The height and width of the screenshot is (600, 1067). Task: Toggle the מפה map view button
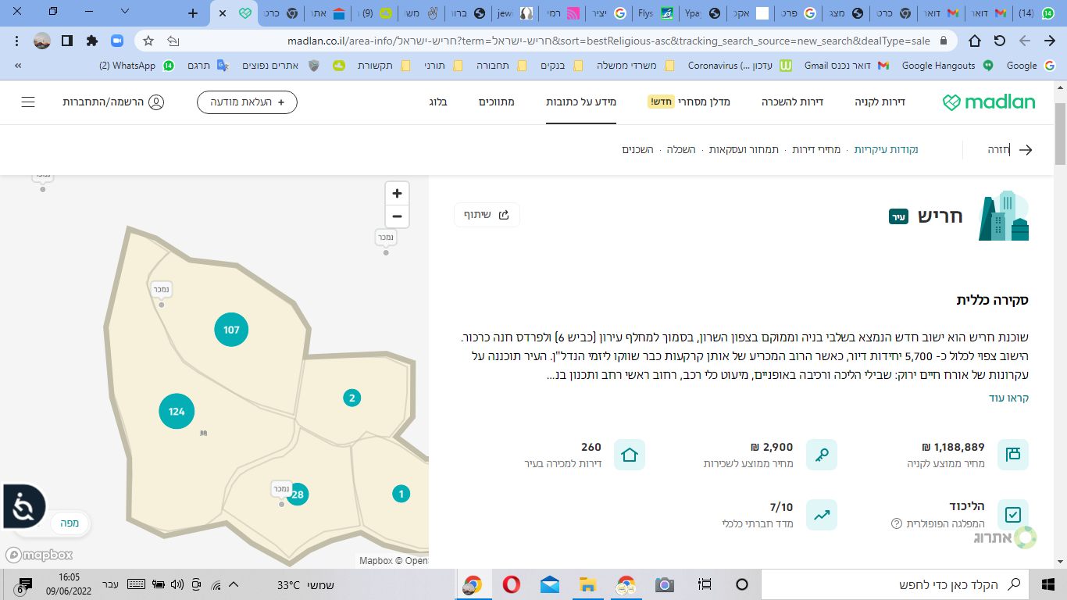tap(70, 523)
